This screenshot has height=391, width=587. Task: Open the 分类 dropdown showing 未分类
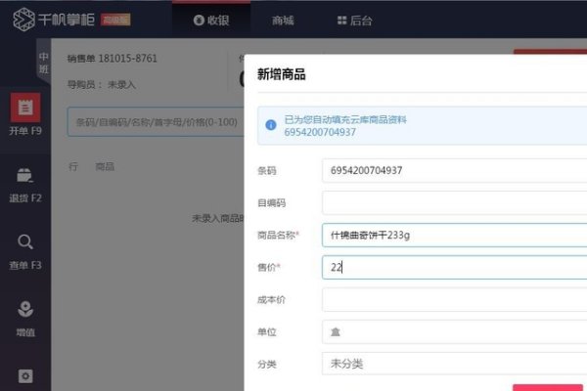pos(454,364)
